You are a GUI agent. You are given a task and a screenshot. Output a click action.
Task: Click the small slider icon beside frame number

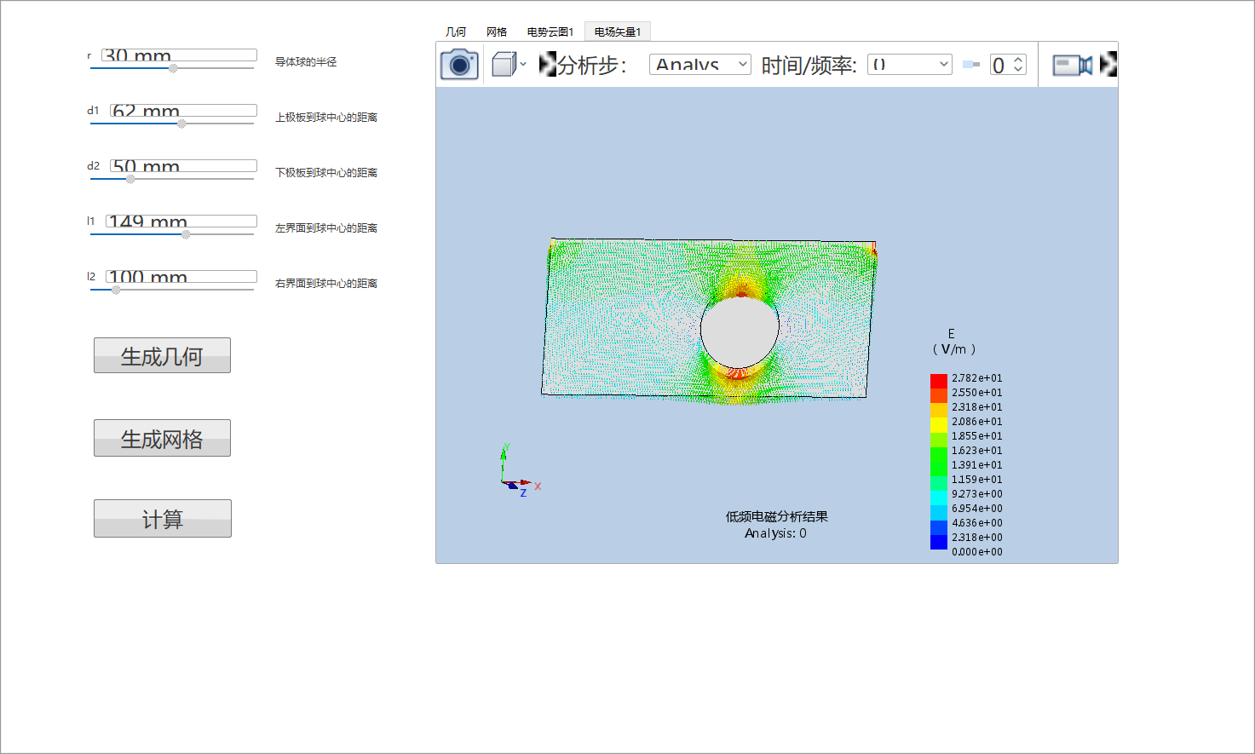pos(970,65)
